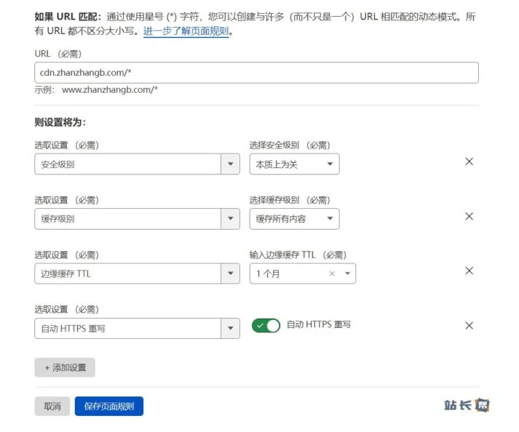
Task: Open the 安全级别 setting selector dropdown
Action: pyautogui.click(x=230, y=164)
